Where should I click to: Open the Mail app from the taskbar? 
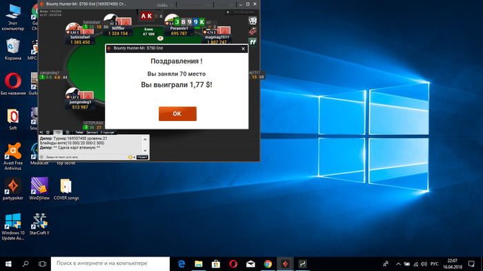250,264
